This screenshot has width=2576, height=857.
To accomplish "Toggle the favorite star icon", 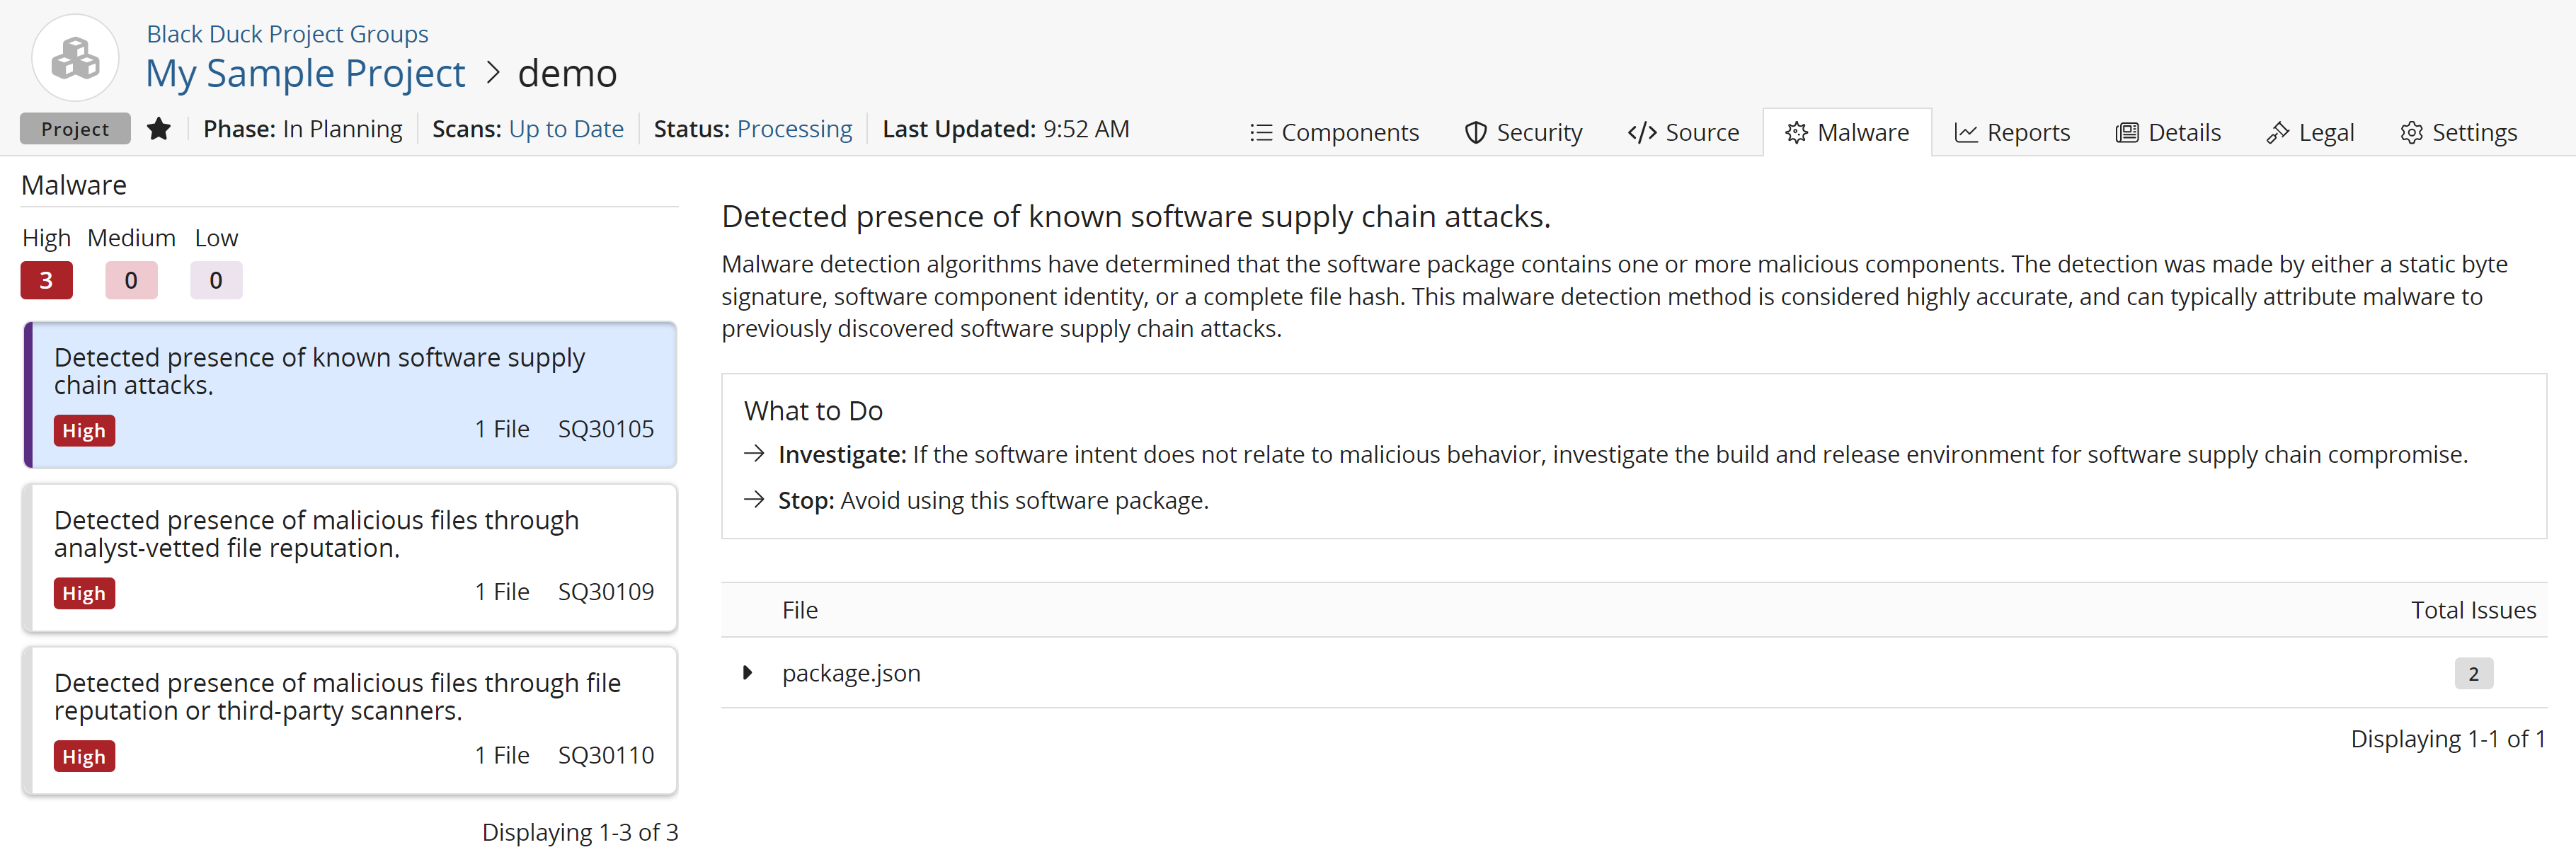I will coord(158,129).
